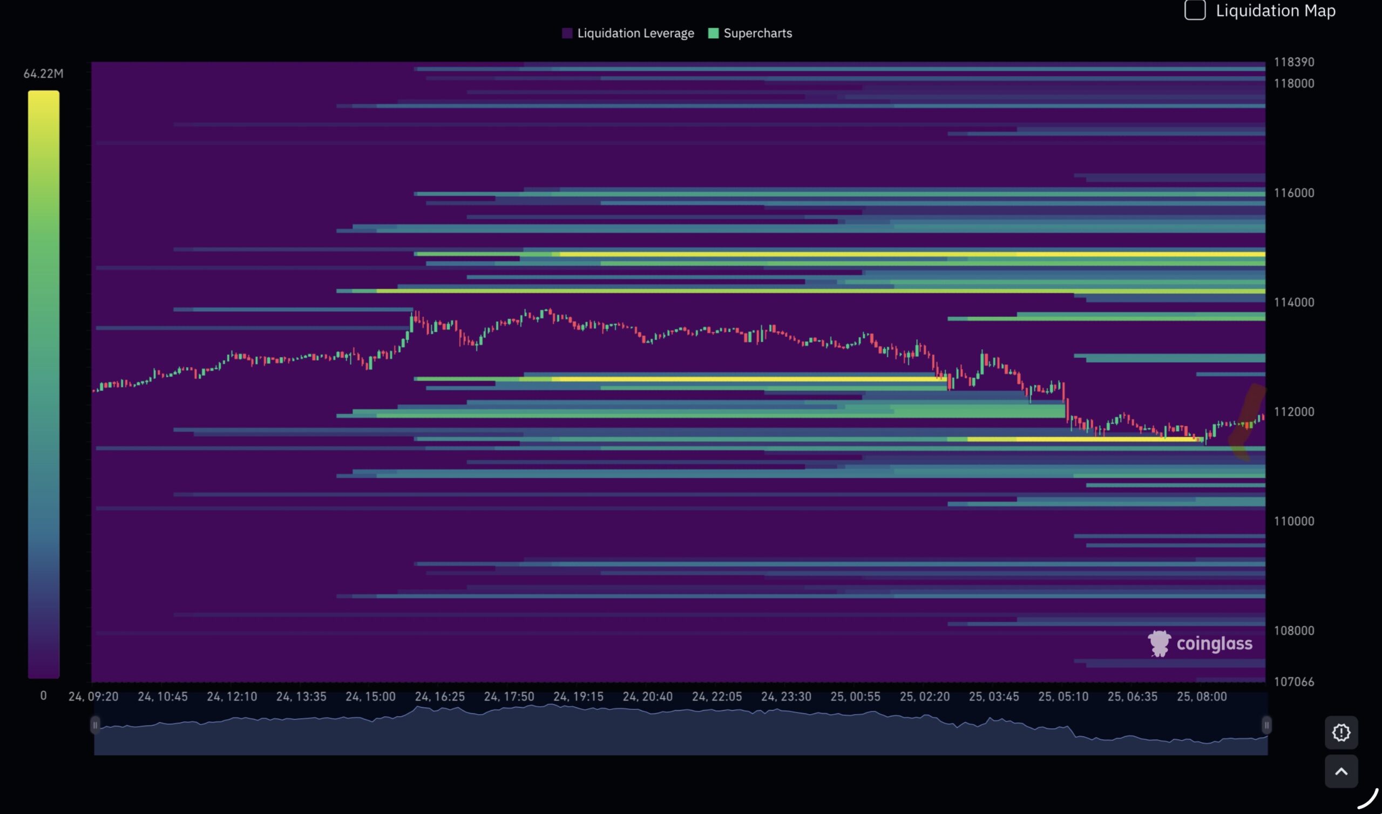This screenshot has height=814, width=1382.
Task: Click the 24, 20:40 time label
Action: (648, 697)
